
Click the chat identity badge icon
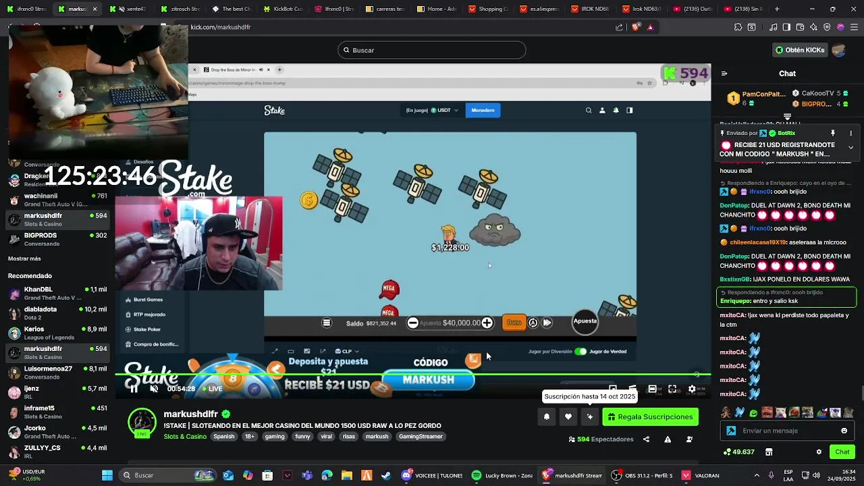click(x=731, y=431)
